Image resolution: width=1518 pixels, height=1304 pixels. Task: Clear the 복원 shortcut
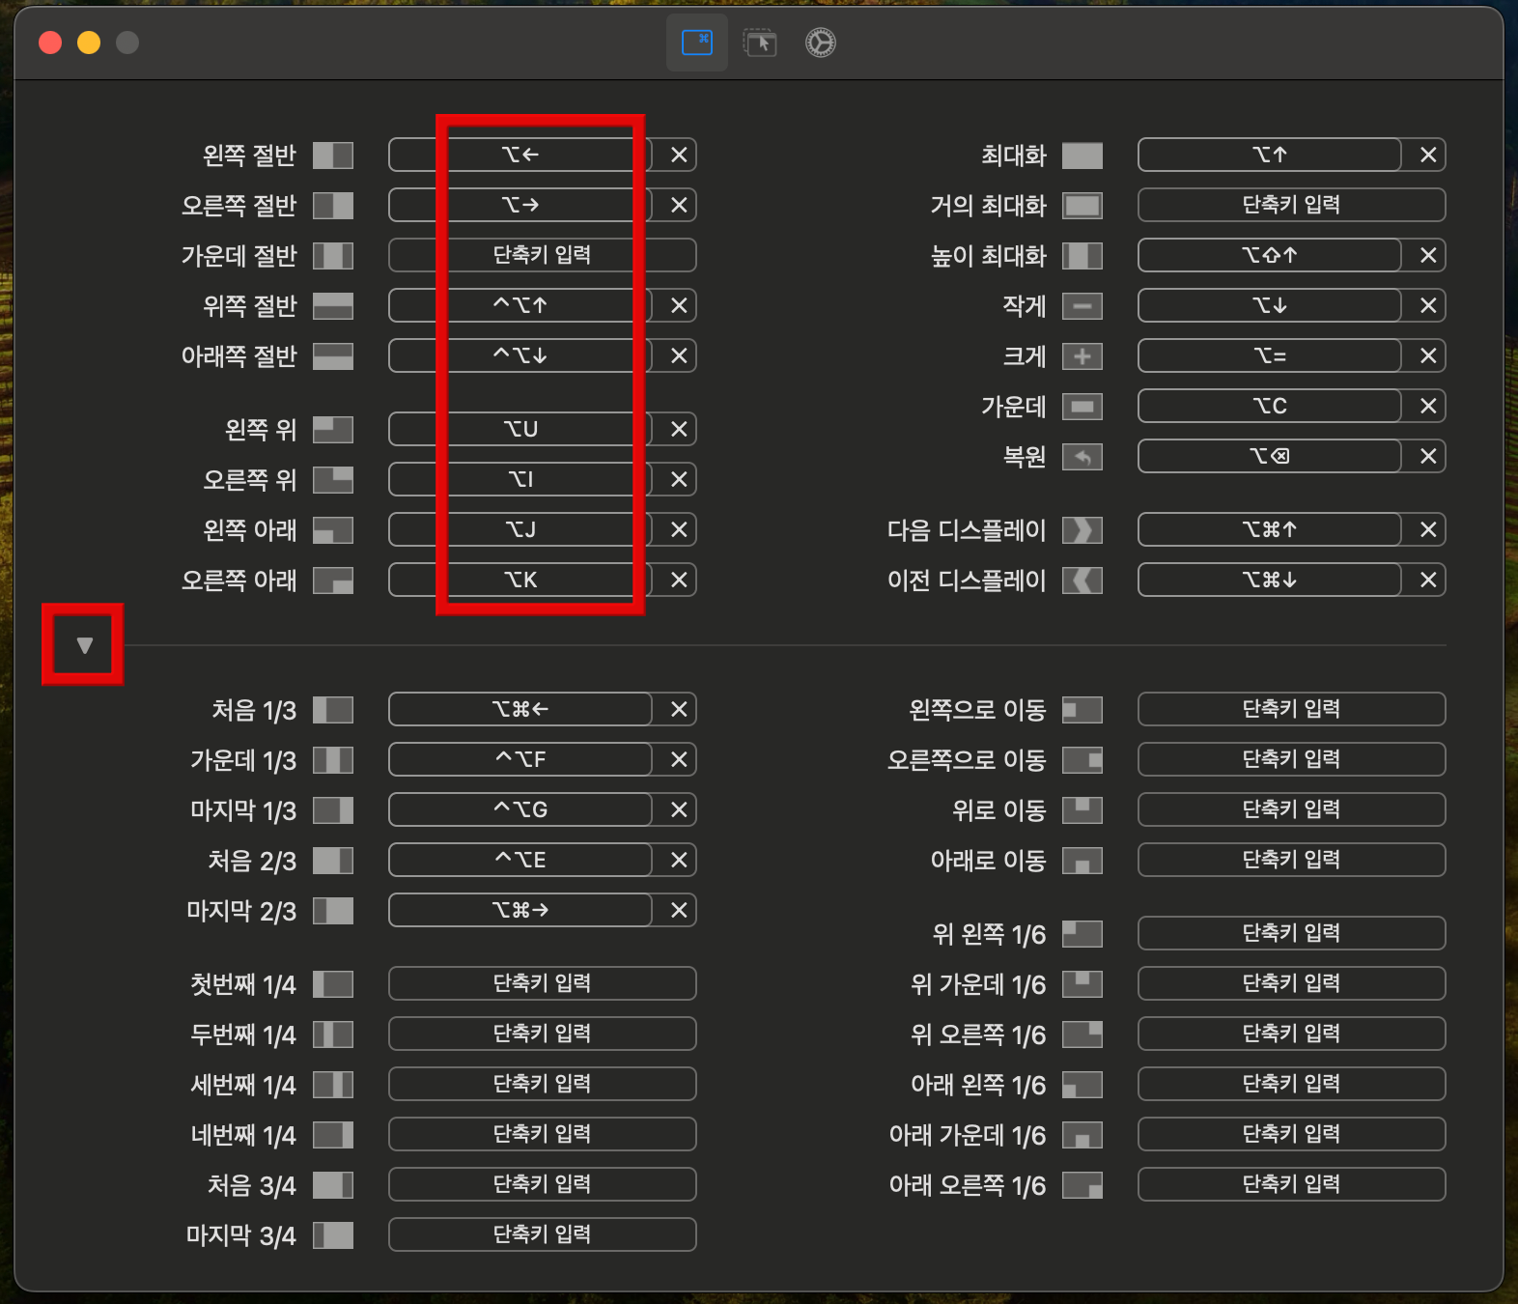click(x=1428, y=456)
